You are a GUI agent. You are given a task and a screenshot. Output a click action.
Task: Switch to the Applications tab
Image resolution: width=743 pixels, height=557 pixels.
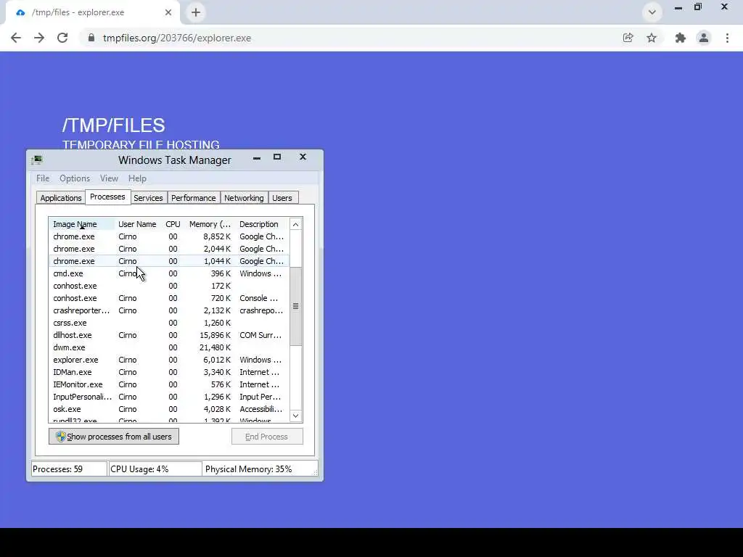tap(61, 198)
